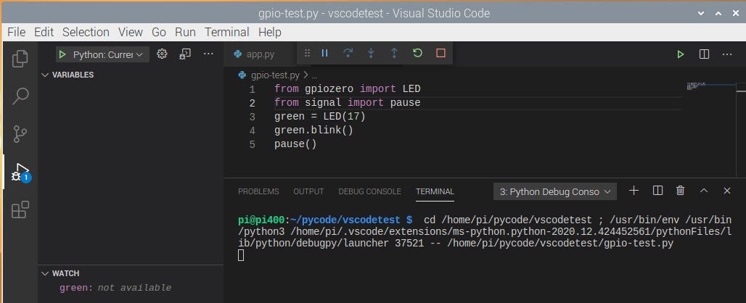Close the terminal panel
The height and width of the screenshot is (303, 746).
click(727, 191)
